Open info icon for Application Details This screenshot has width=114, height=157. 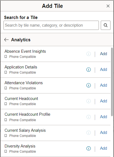[89, 70]
